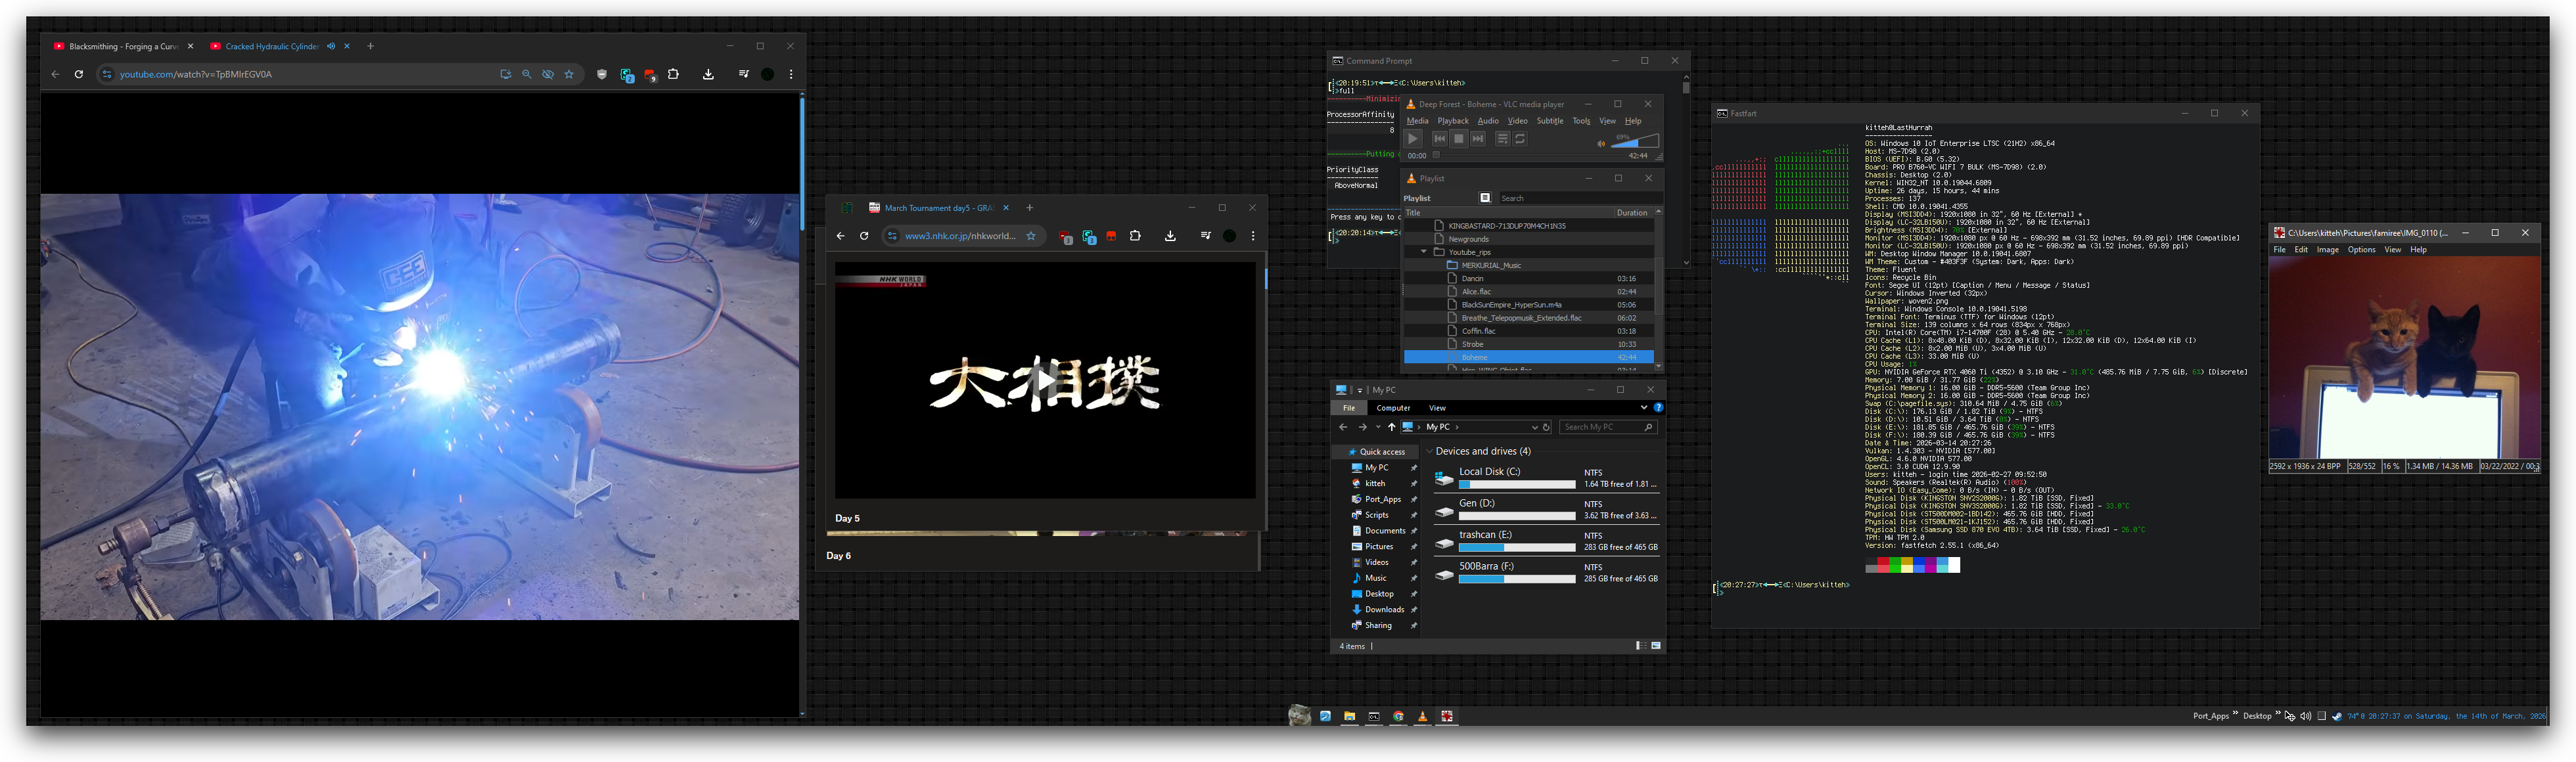Image resolution: width=2576 pixels, height=762 pixels.
Task: Click VLC next track icon
Action: [1478, 139]
